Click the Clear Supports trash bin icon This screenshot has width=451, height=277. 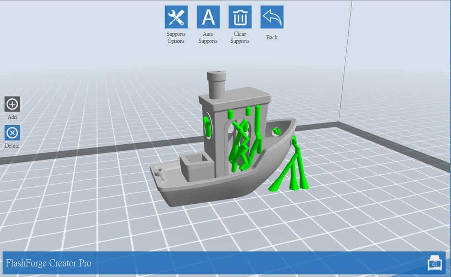tap(240, 17)
